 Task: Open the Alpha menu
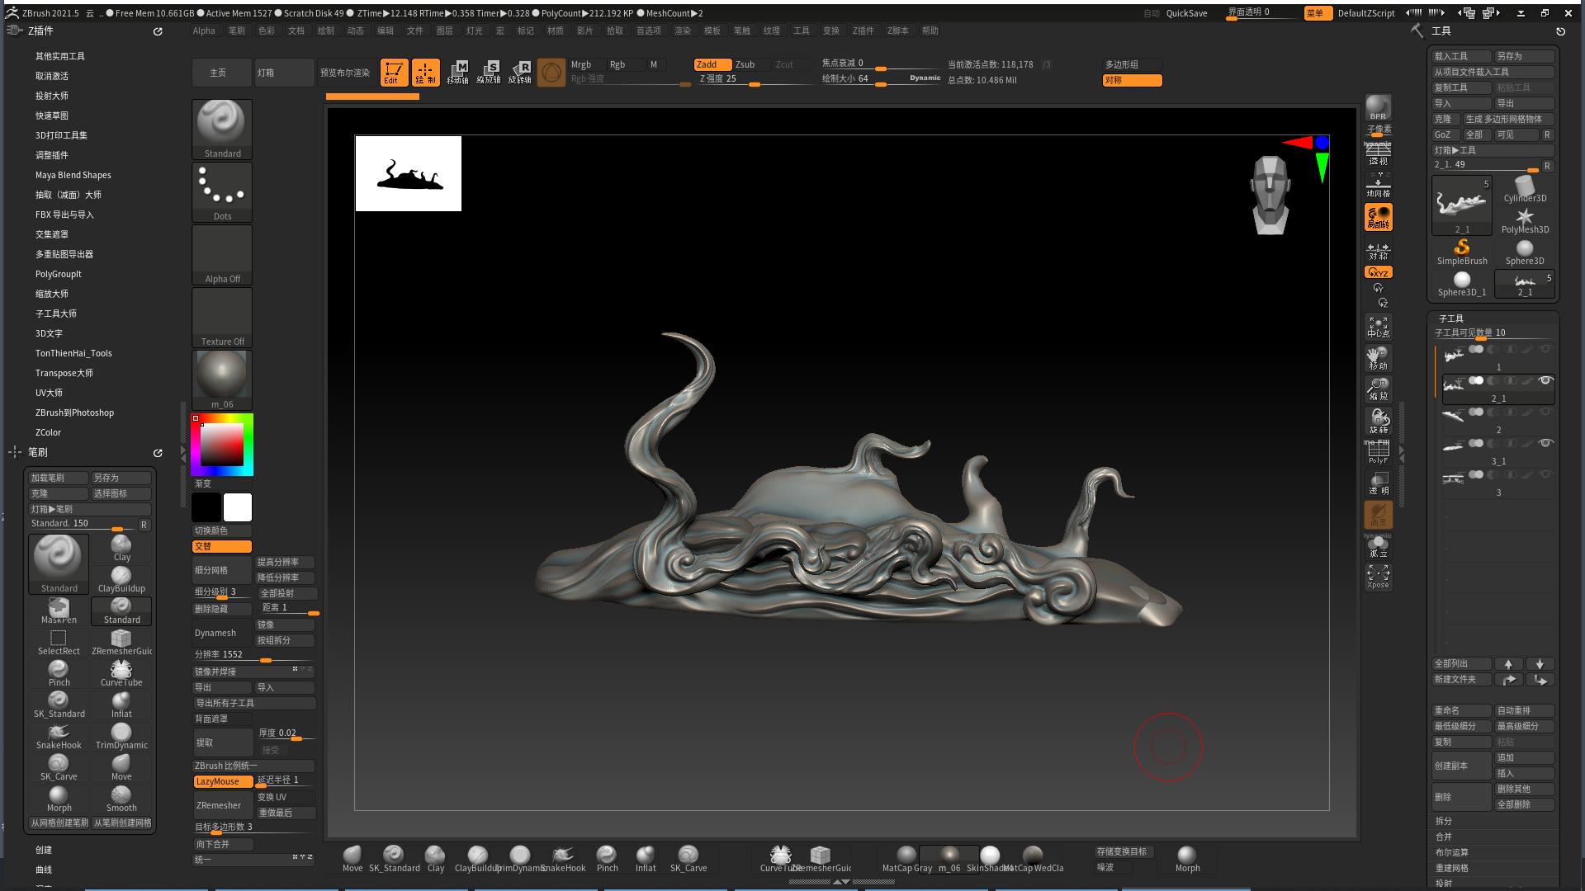point(204,31)
